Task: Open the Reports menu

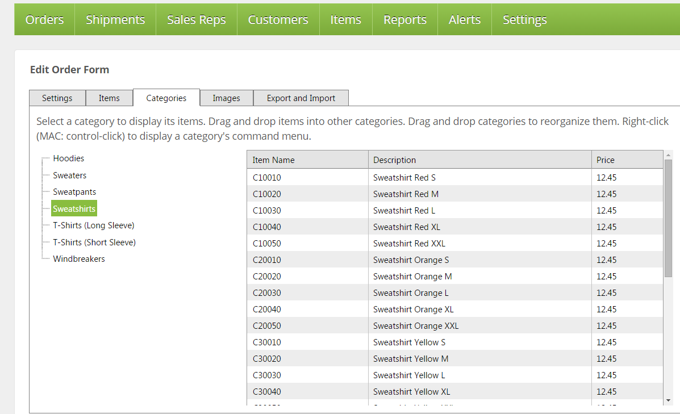Action: [x=404, y=20]
